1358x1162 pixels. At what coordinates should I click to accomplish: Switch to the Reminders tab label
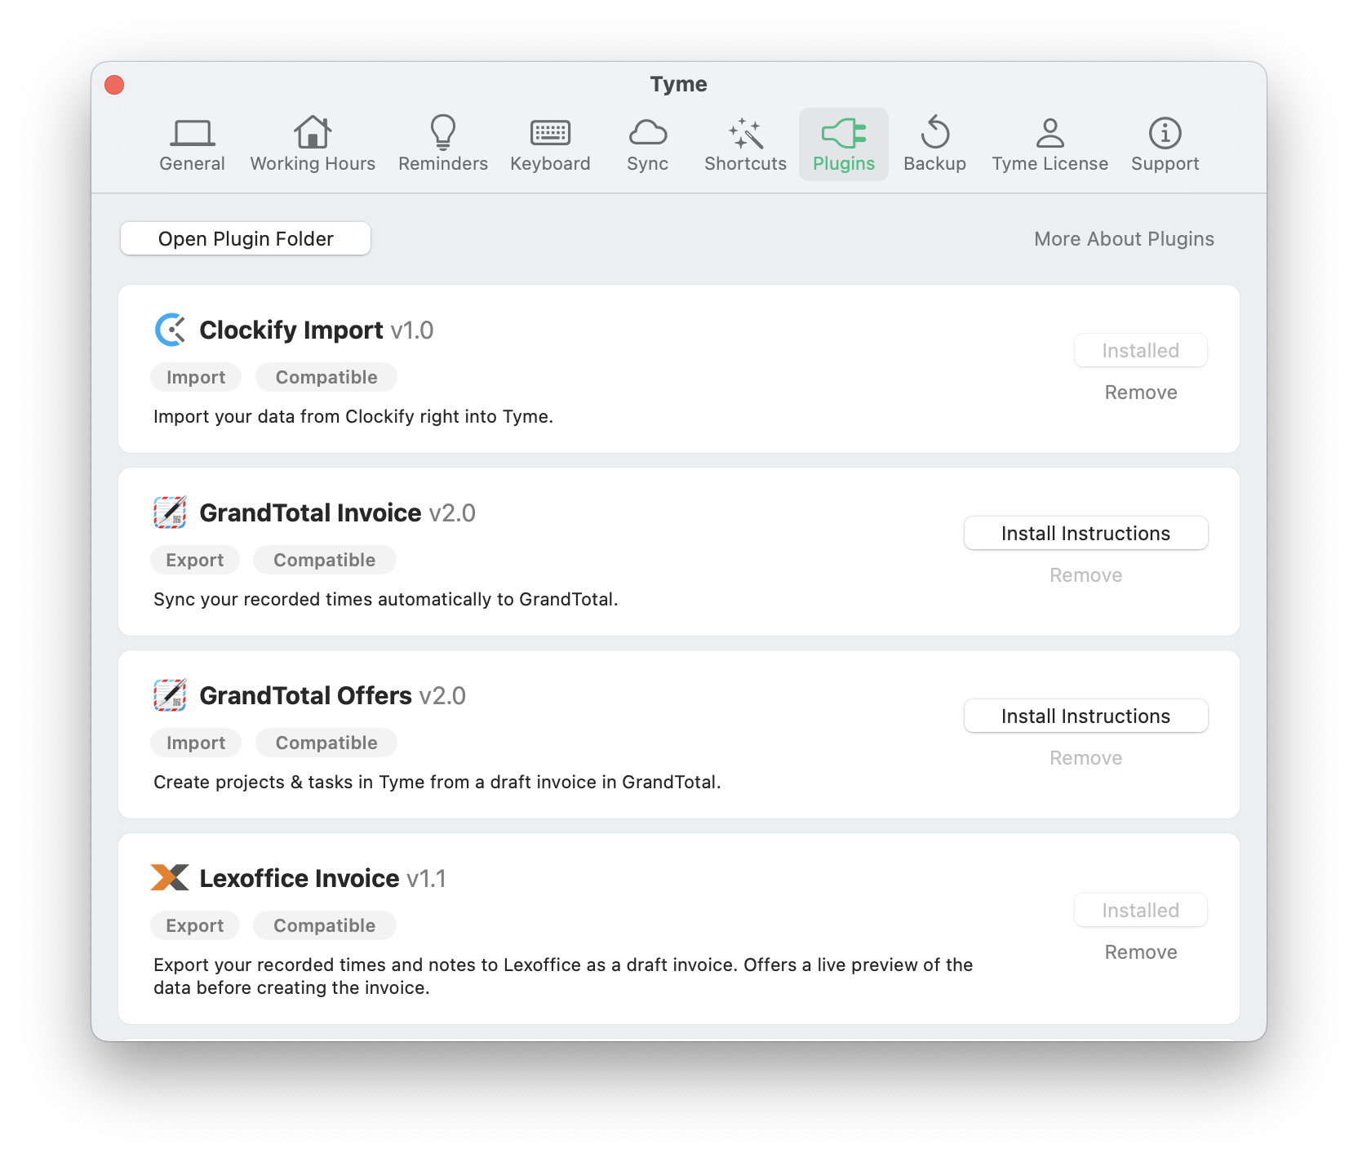pos(443,163)
